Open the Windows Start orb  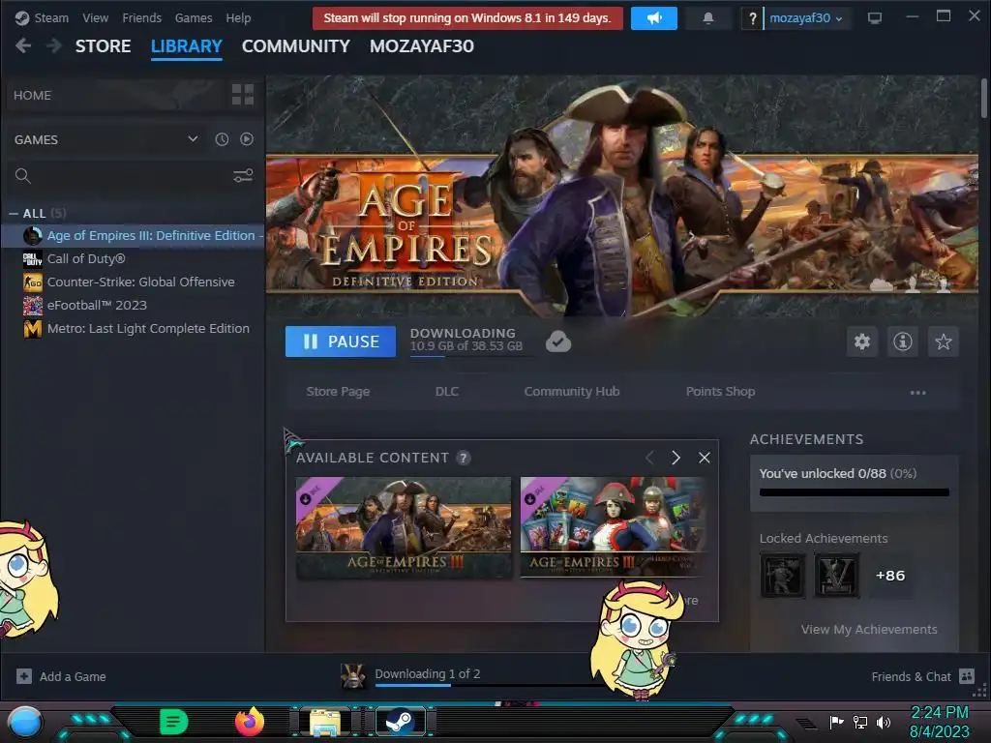(24, 723)
